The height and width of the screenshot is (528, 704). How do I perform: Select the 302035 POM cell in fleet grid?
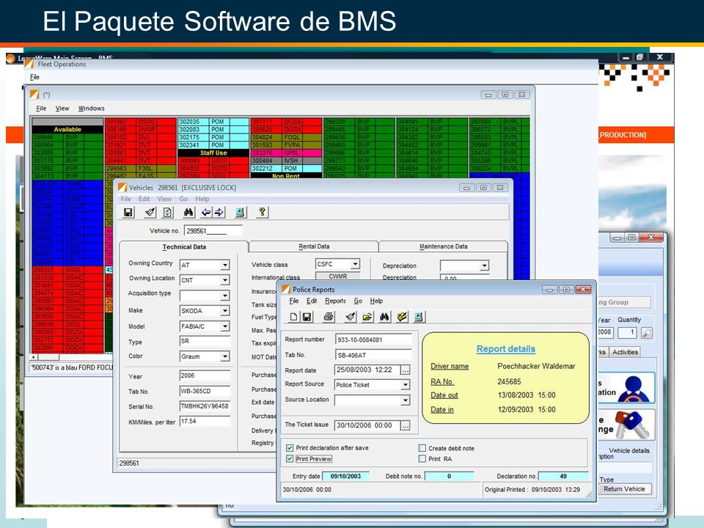pos(213,122)
